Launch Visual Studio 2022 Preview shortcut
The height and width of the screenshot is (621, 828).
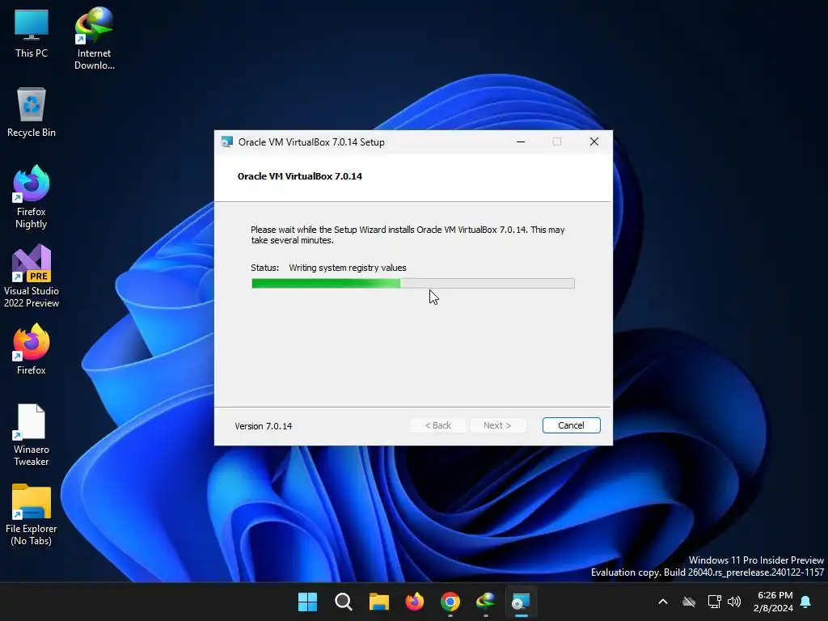32,276
